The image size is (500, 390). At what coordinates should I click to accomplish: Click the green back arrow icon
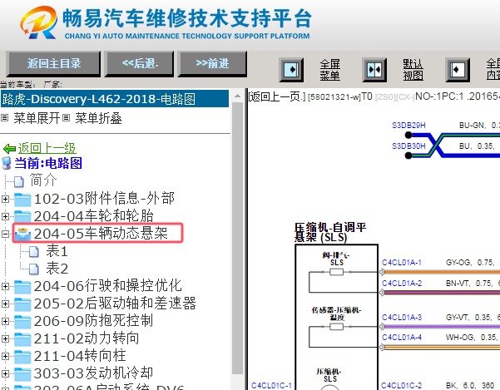click(x=9, y=149)
